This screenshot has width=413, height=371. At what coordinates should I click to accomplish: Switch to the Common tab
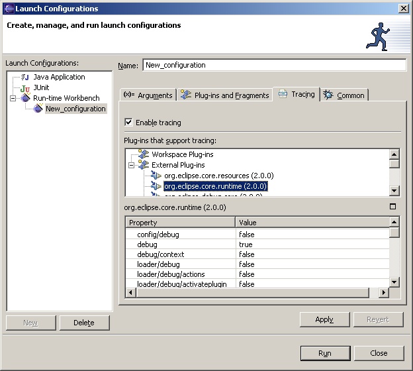click(344, 95)
